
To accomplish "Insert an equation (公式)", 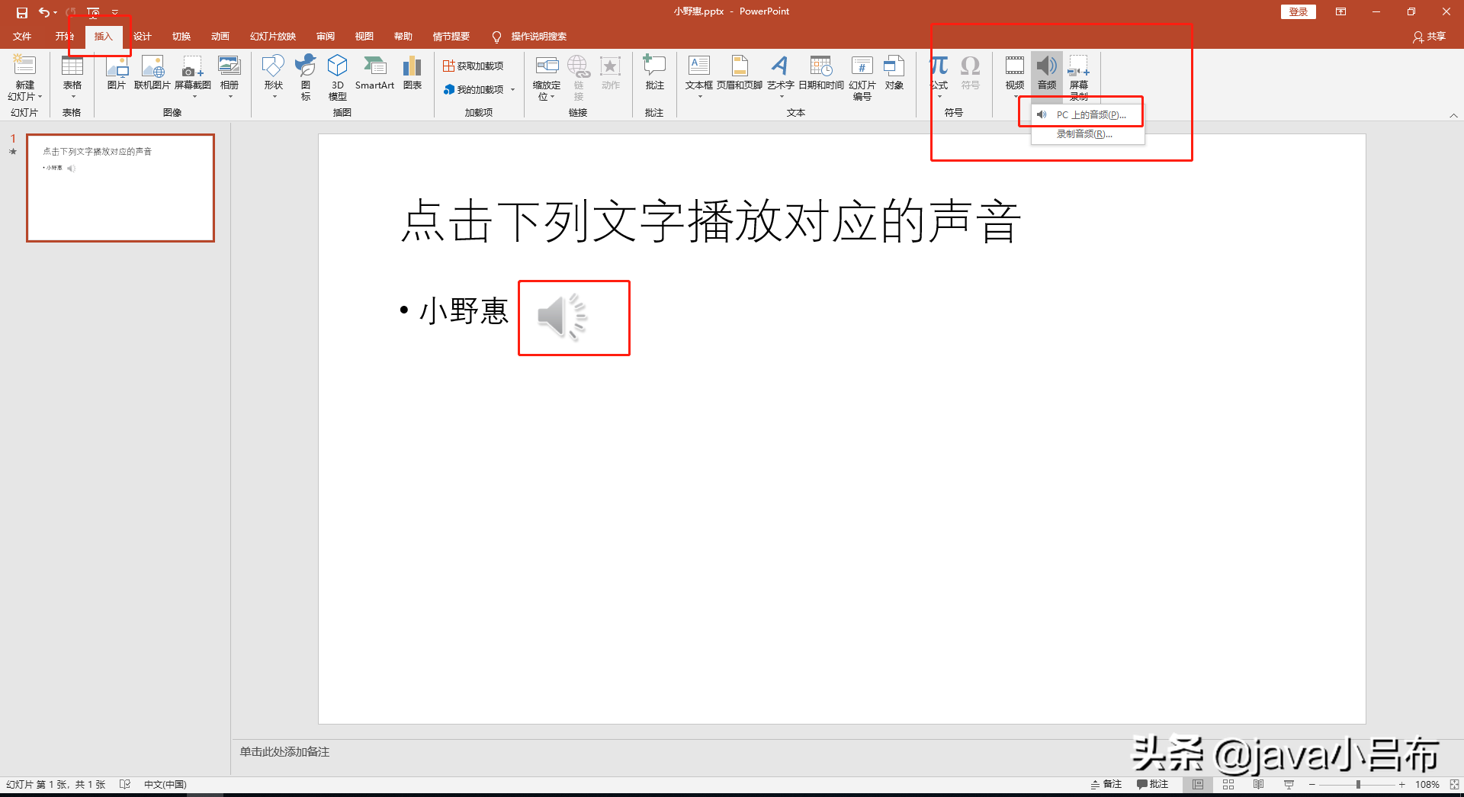I will coord(939,77).
